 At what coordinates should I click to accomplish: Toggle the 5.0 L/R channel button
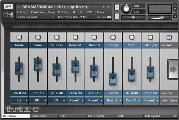coord(113,37)
